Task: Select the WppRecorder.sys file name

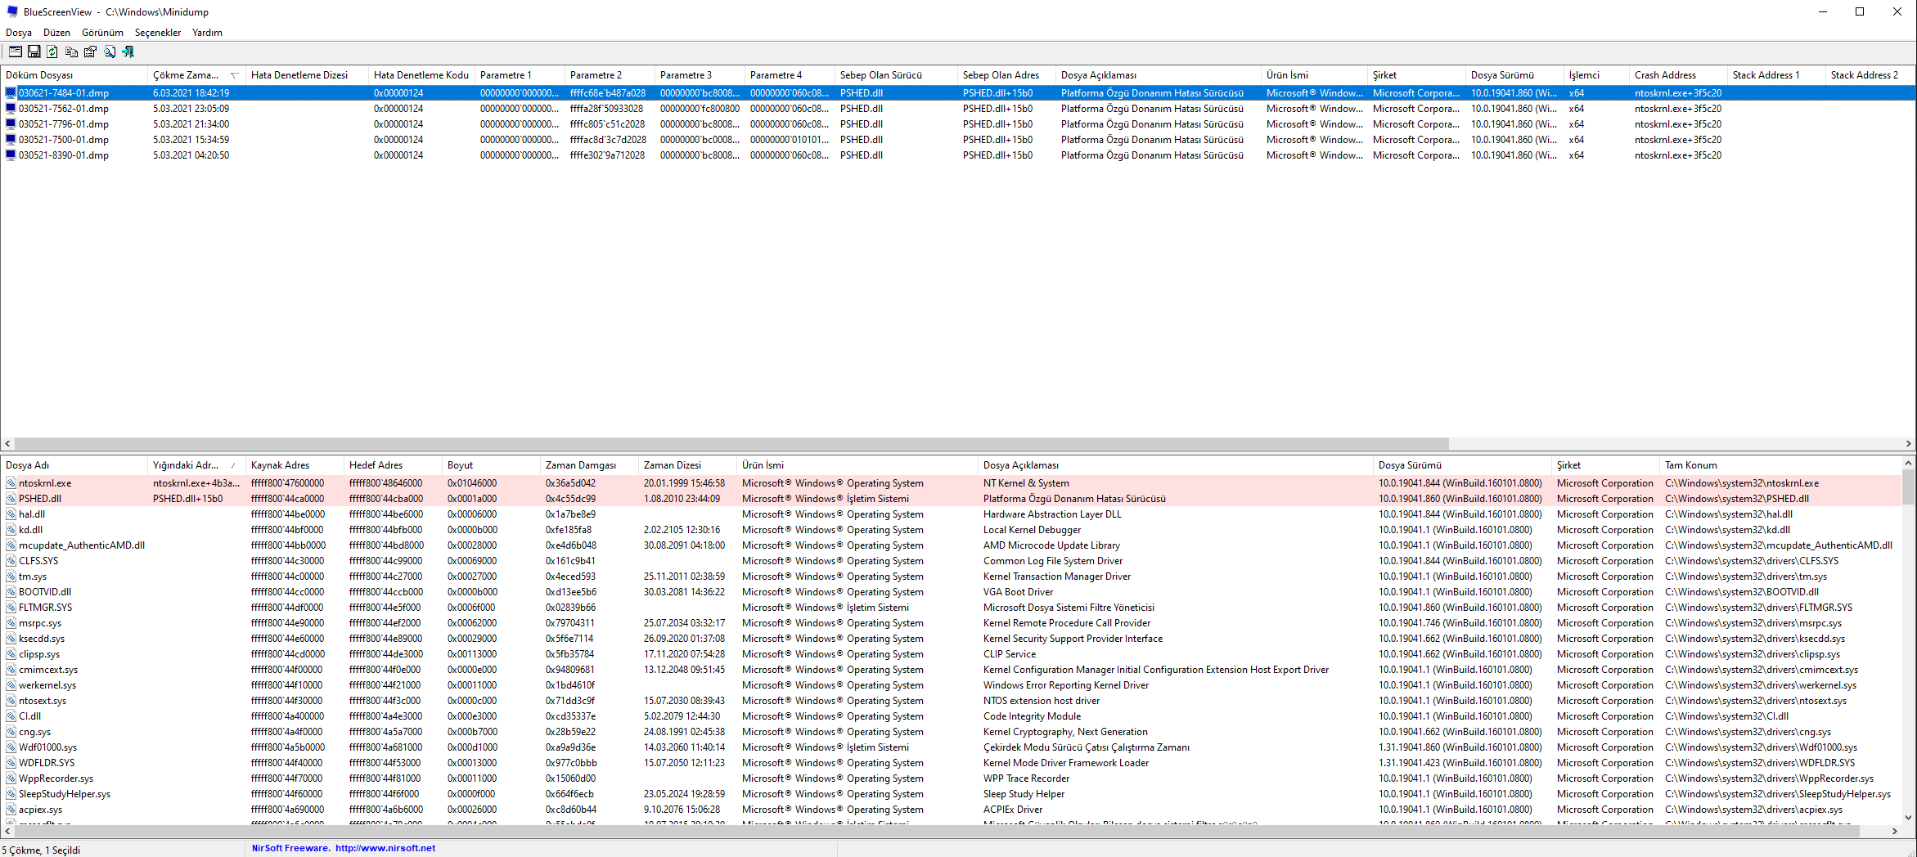Action: (x=56, y=778)
